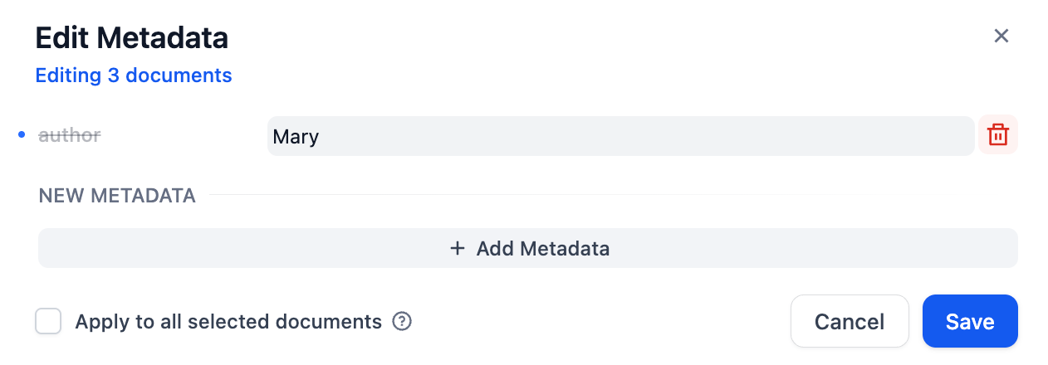Save the metadata changes

point(969,321)
